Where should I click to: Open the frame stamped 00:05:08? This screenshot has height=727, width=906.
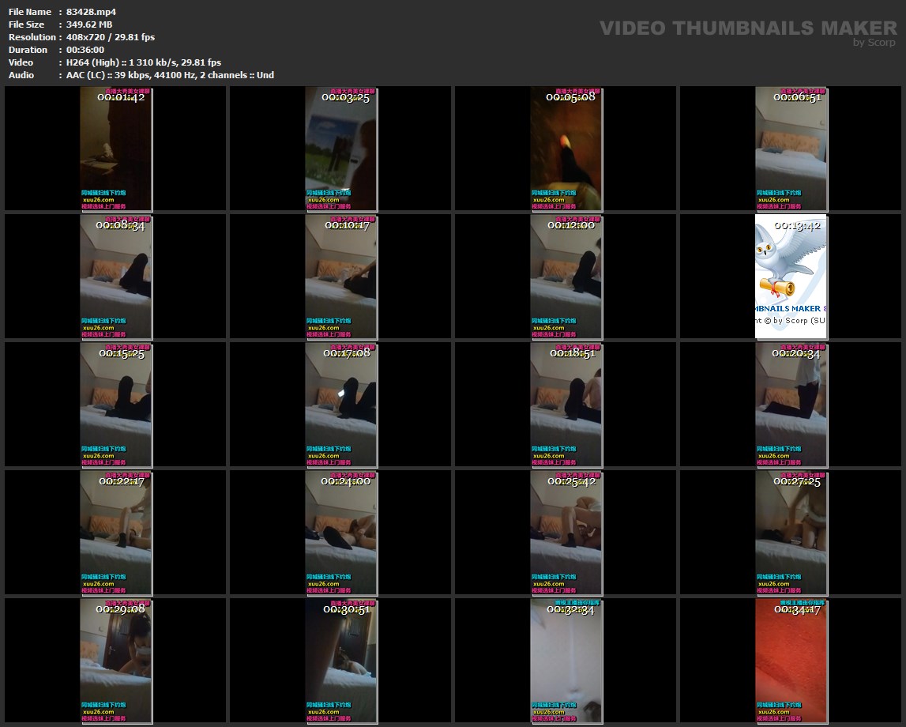[566, 149]
